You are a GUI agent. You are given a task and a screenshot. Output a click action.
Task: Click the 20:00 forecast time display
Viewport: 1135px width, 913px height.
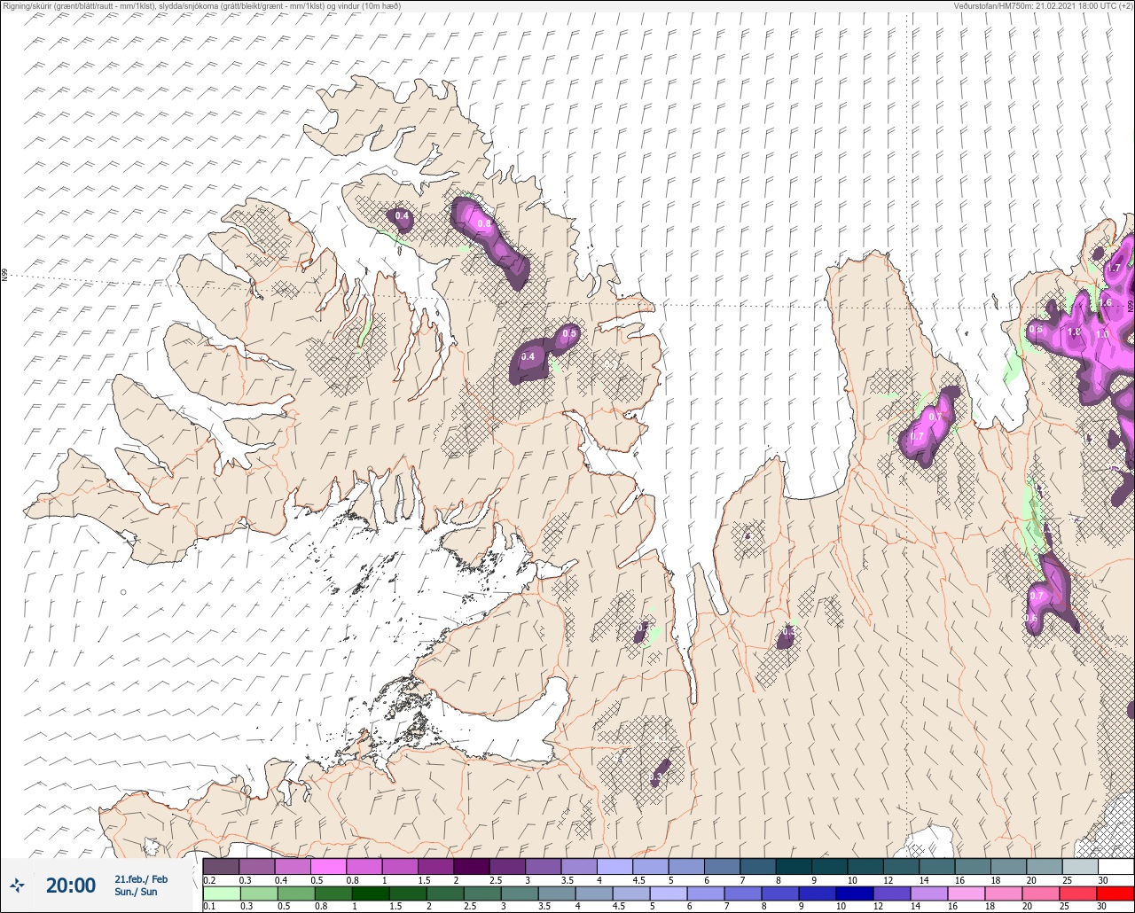click(x=70, y=885)
